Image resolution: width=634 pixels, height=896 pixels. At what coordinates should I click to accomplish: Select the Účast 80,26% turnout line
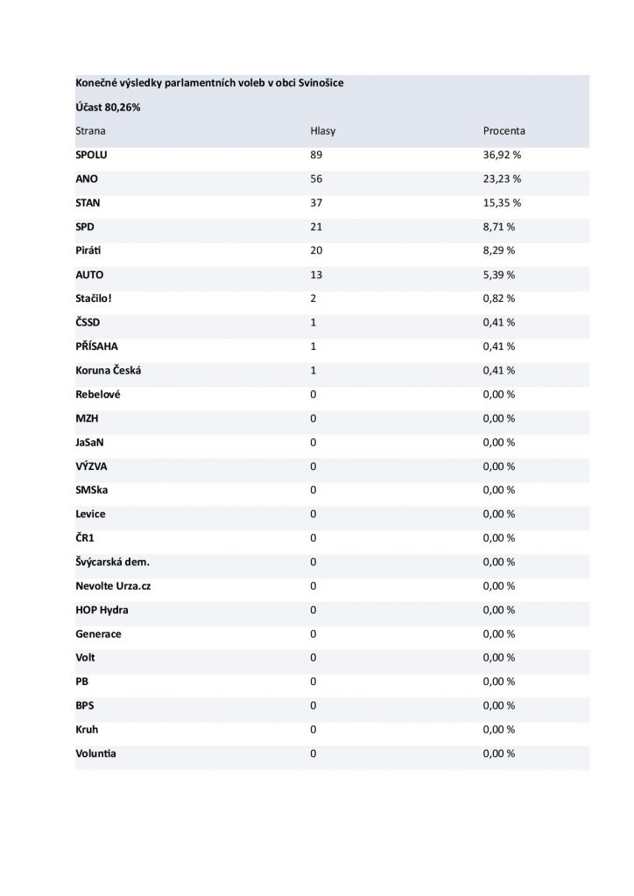[x=109, y=107]
